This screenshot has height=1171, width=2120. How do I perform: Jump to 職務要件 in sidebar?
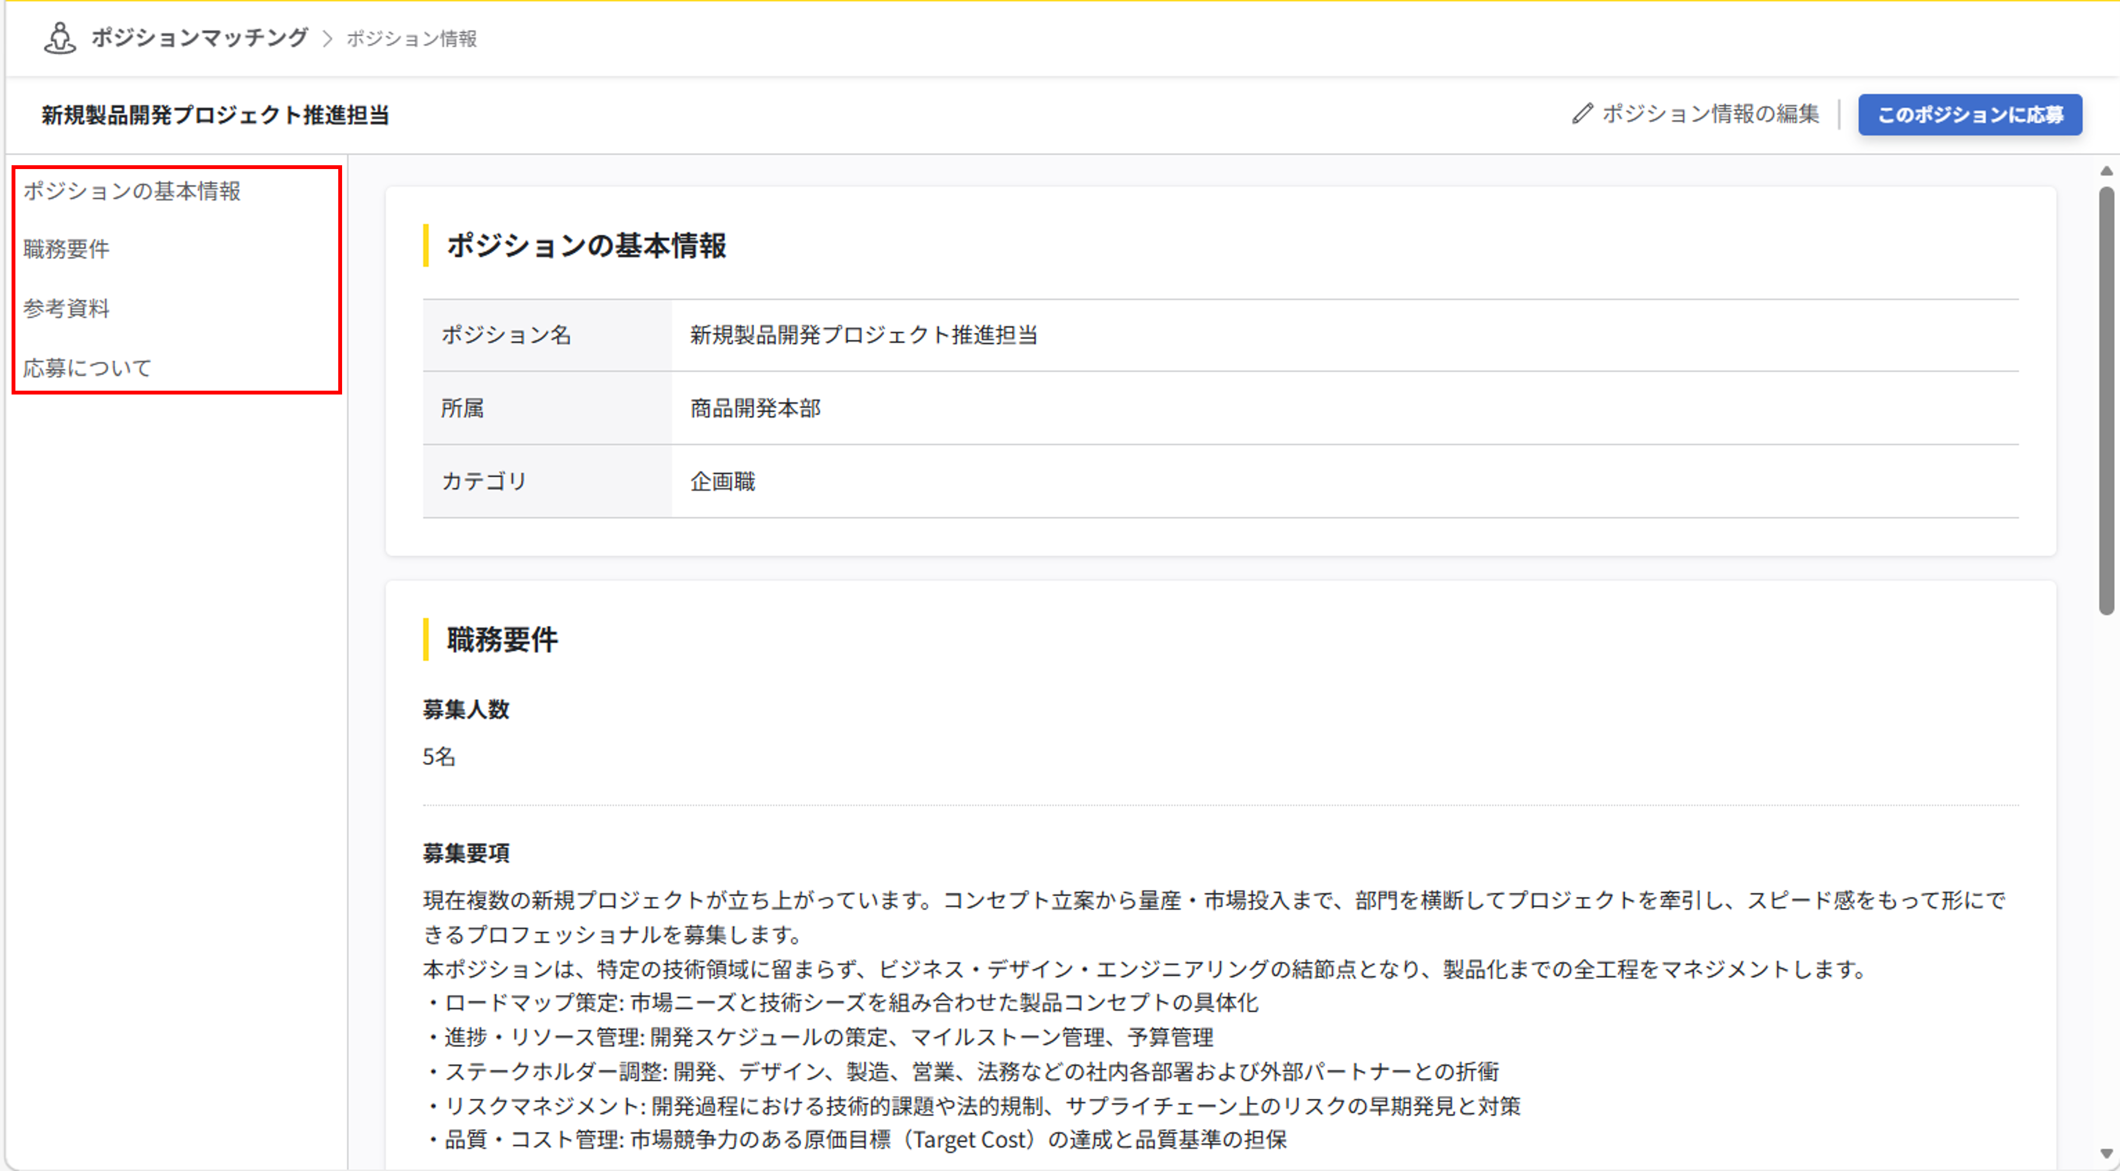click(66, 250)
